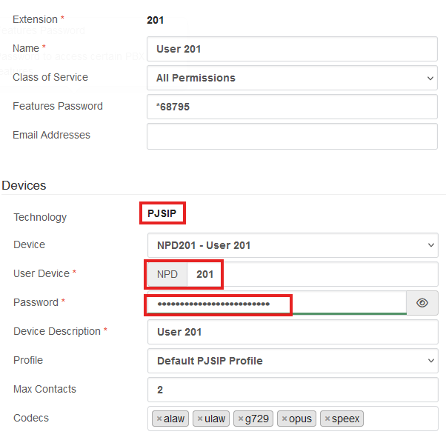Viewport: 446px width, 443px height.
Task: Click the User Device 201 field
Action: pos(313,274)
